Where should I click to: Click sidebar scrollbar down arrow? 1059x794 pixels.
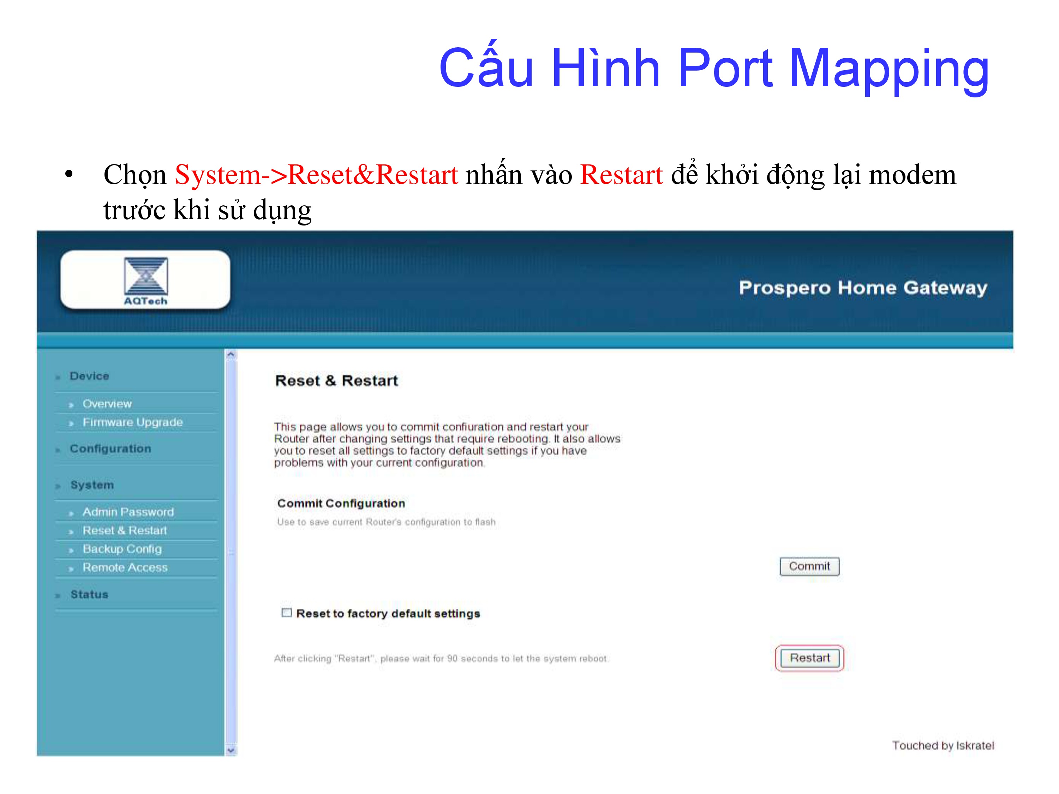point(231,750)
